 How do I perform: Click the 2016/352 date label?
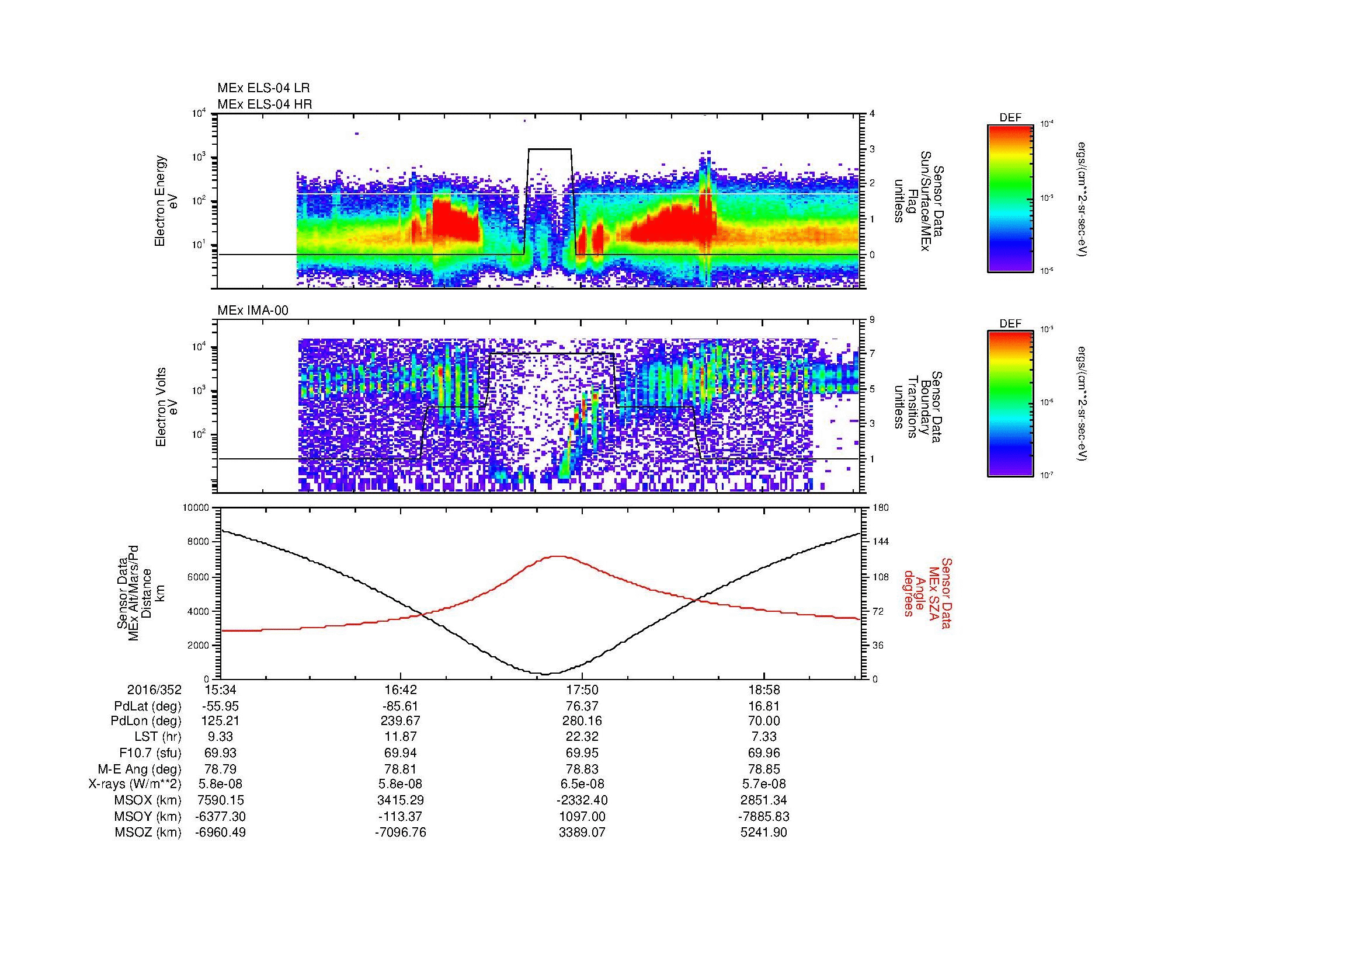[x=154, y=690]
